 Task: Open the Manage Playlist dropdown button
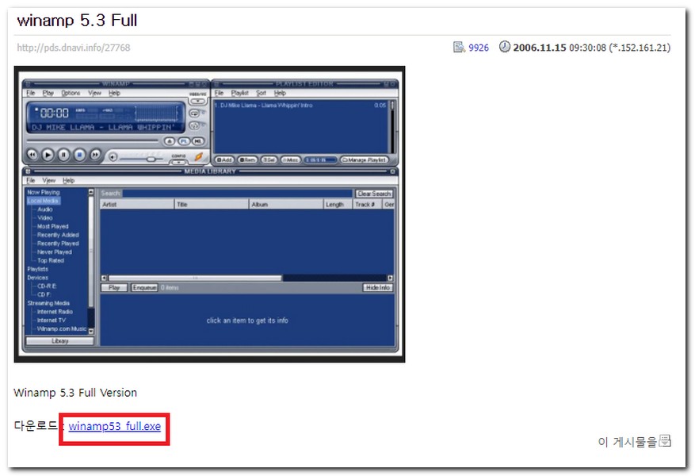pos(364,159)
